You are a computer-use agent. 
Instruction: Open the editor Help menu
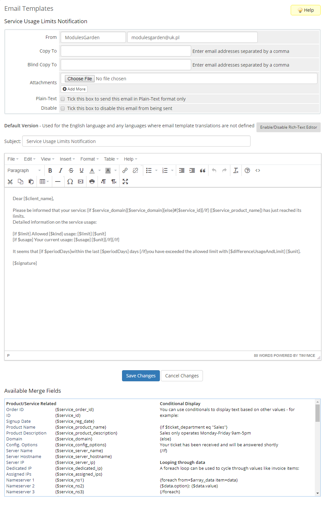(131, 159)
